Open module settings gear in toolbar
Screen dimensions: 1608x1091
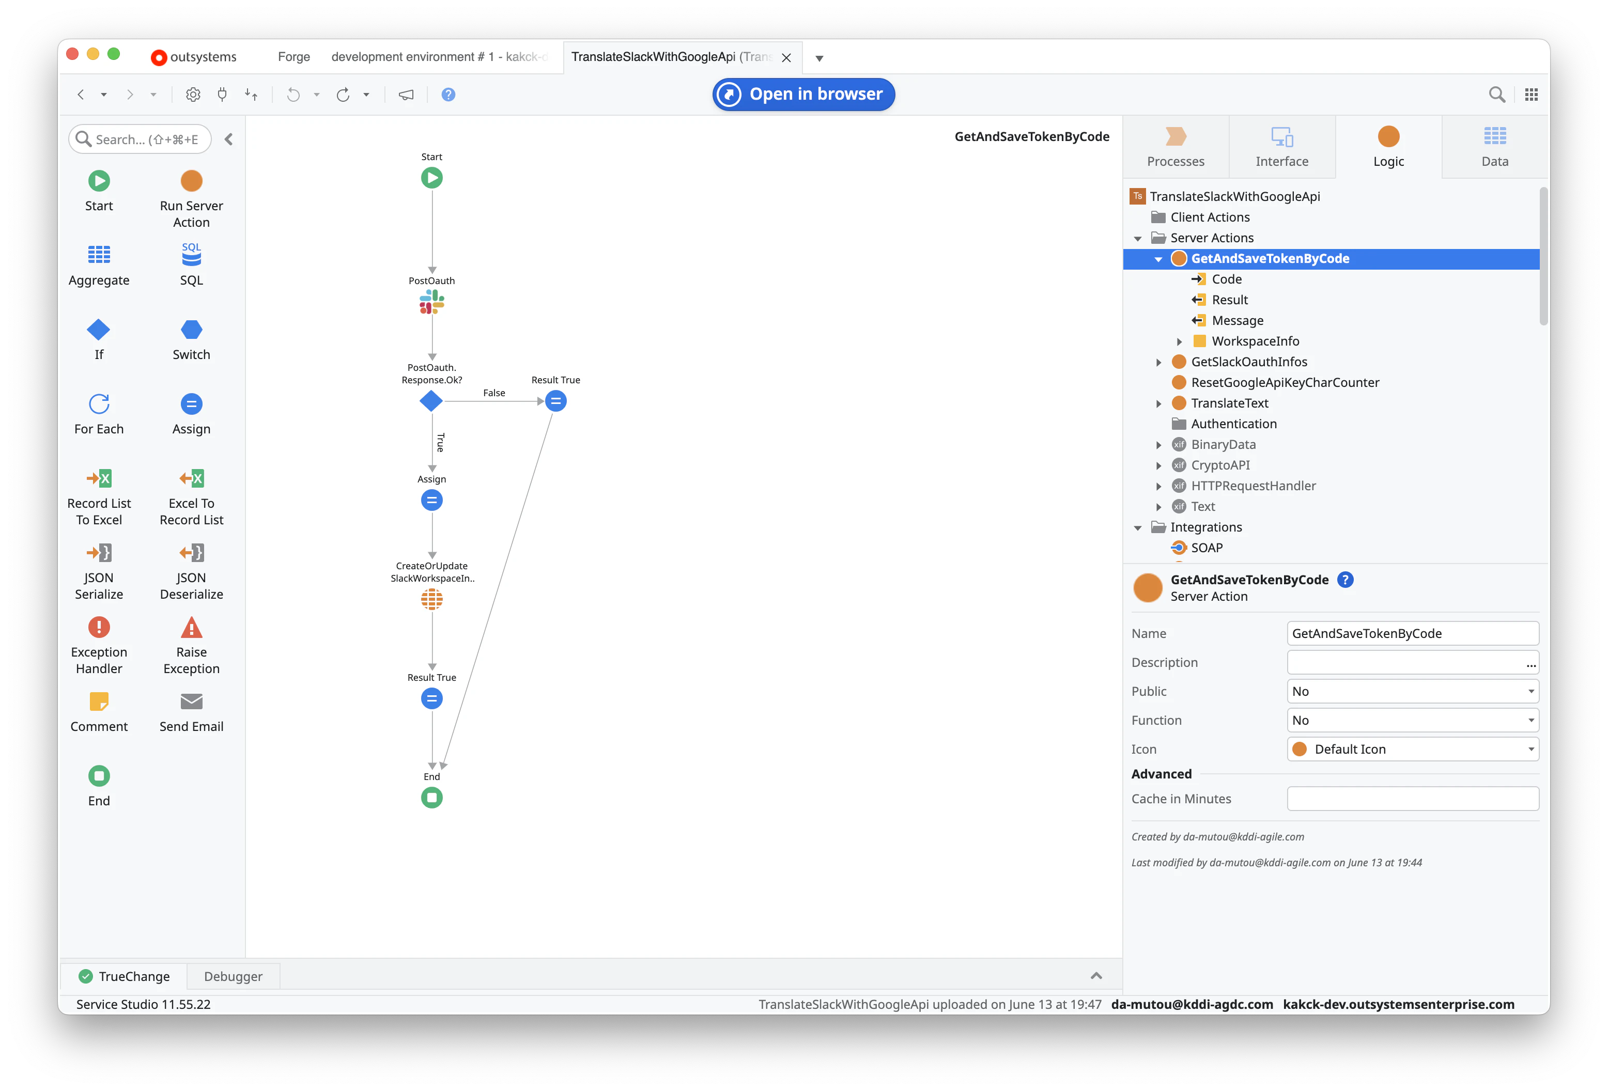[193, 94]
